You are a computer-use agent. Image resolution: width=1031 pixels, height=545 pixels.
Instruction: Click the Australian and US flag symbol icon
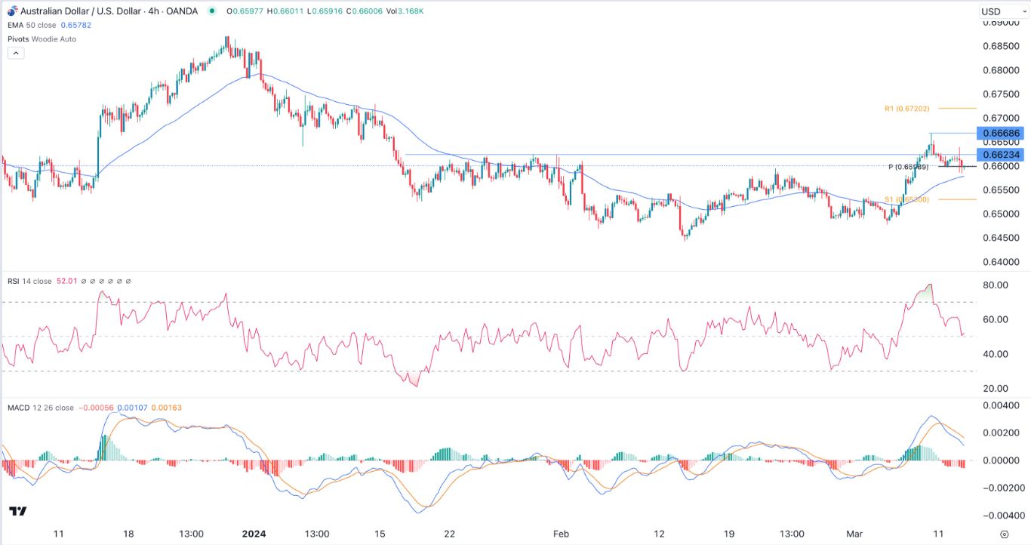point(12,11)
